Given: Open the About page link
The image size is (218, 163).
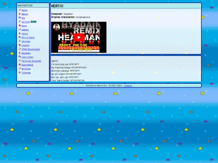Looking at the screenshot, I should click(x=25, y=14).
